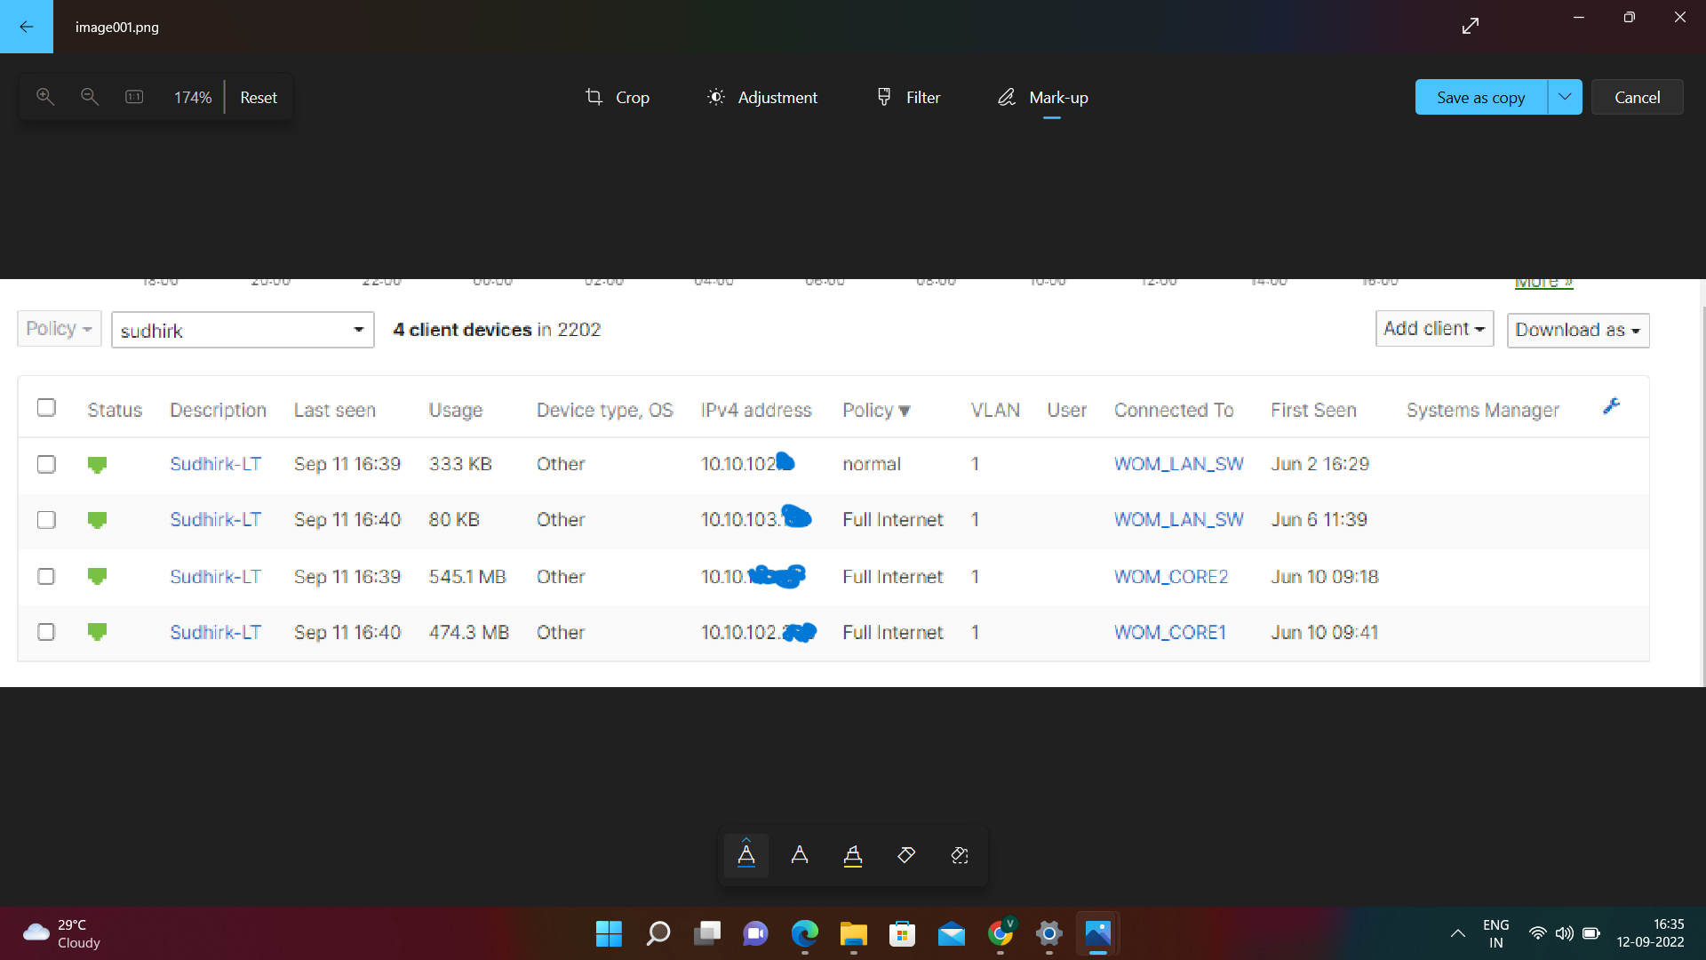Click the Cancel button

[1638, 97]
